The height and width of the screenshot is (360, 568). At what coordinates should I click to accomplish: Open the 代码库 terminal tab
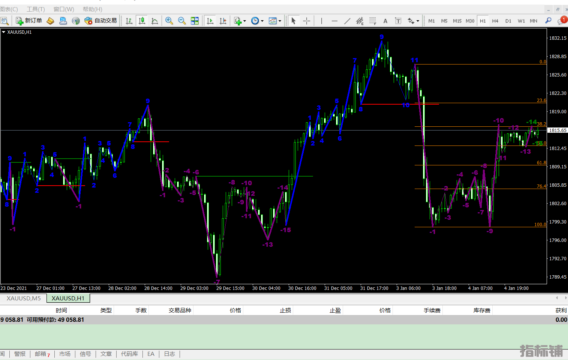tap(129, 354)
